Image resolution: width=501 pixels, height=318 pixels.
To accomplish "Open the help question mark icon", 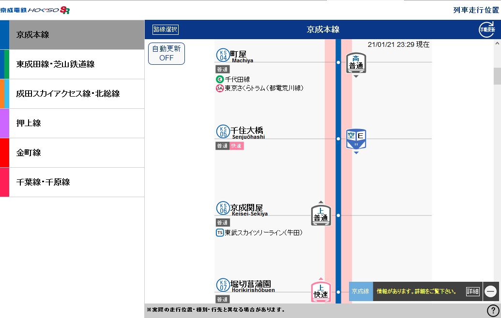I will click(493, 310).
